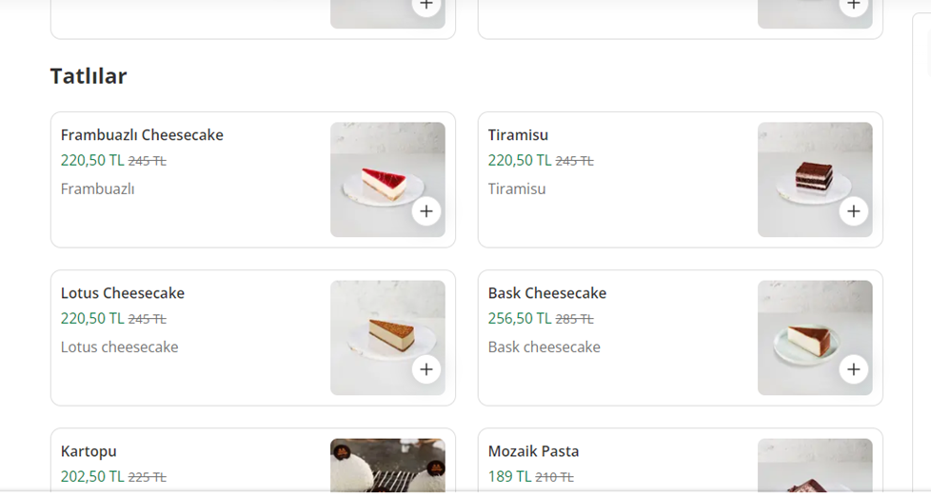Click the 256,50 TL Bask Cheesecake price
Screen dimensions: 931x496
click(520, 319)
